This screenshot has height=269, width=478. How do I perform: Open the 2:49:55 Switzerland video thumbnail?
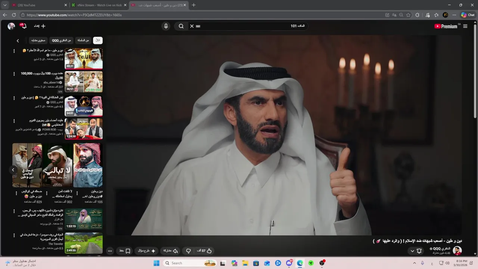click(84, 243)
